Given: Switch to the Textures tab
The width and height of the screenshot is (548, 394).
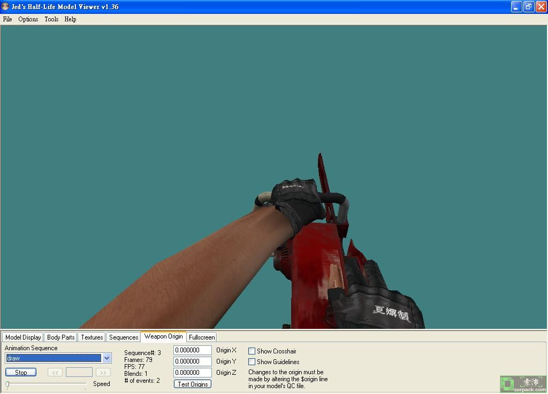Looking at the screenshot, I should tap(92, 337).
